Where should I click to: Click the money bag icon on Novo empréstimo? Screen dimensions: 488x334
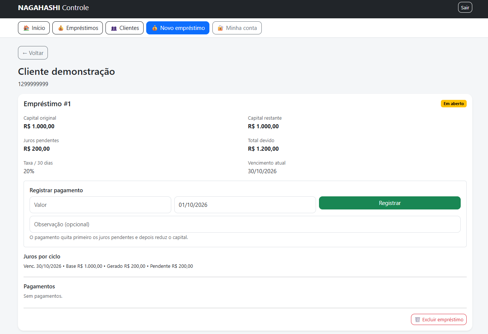pyautogui.click(x=155, y=28)
